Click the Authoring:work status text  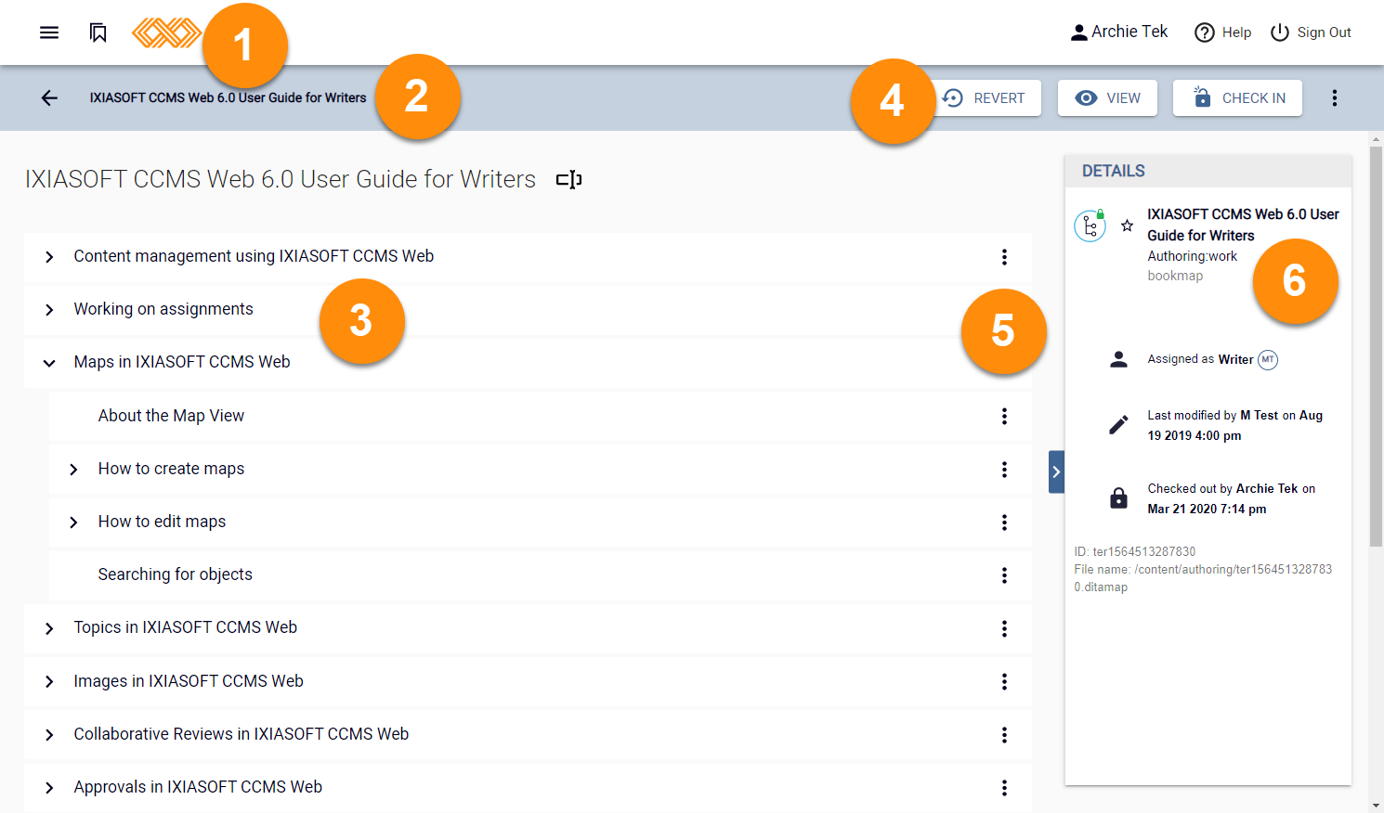(x=1193, y=256)
